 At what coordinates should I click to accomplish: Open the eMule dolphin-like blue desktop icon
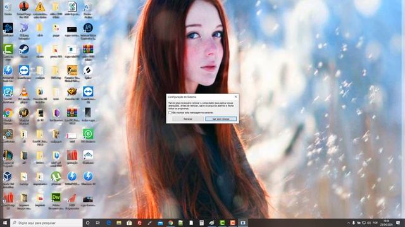(24, 28)
